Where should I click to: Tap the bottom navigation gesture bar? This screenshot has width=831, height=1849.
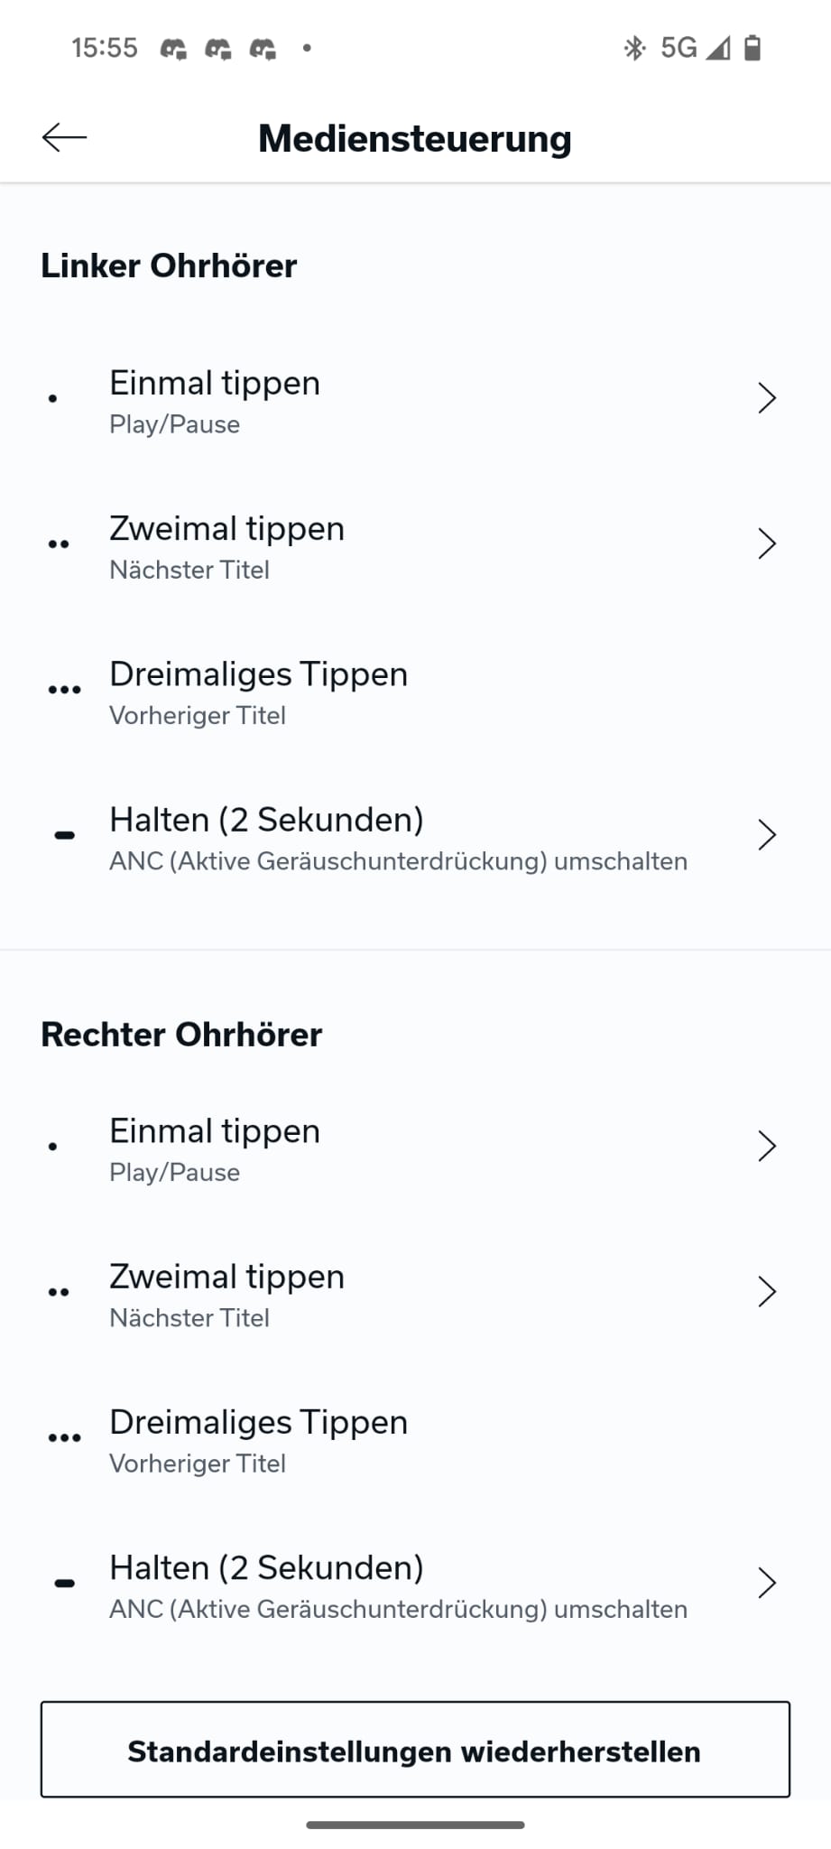tap(415, 1825)
